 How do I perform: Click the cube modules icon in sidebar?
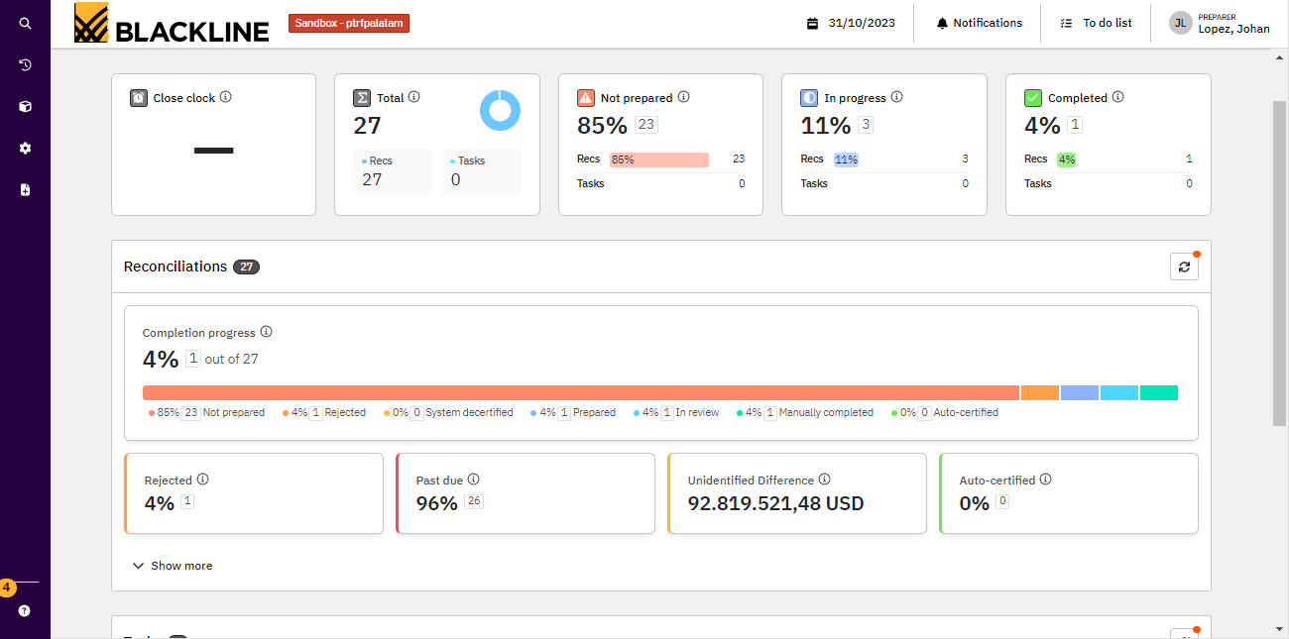pos(25,106)
